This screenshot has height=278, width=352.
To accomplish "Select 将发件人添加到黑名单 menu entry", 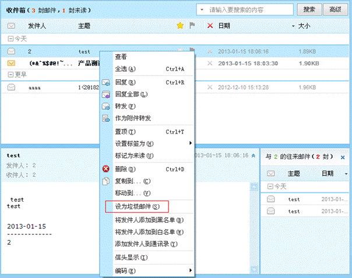I will pyautogui.click(x=149, y=220).
